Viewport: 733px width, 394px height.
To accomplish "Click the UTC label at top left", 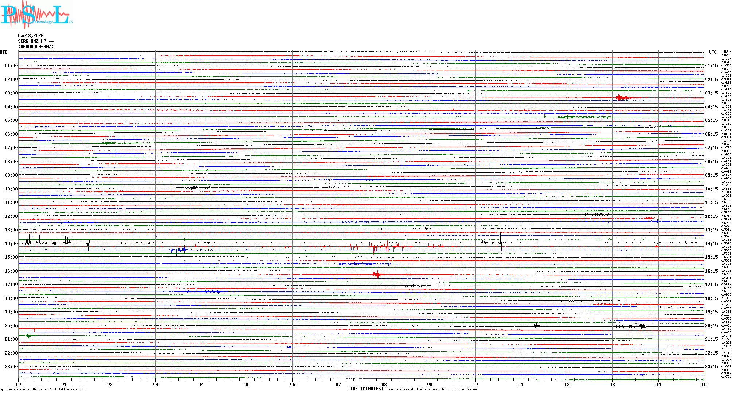I will pos(4,52).
